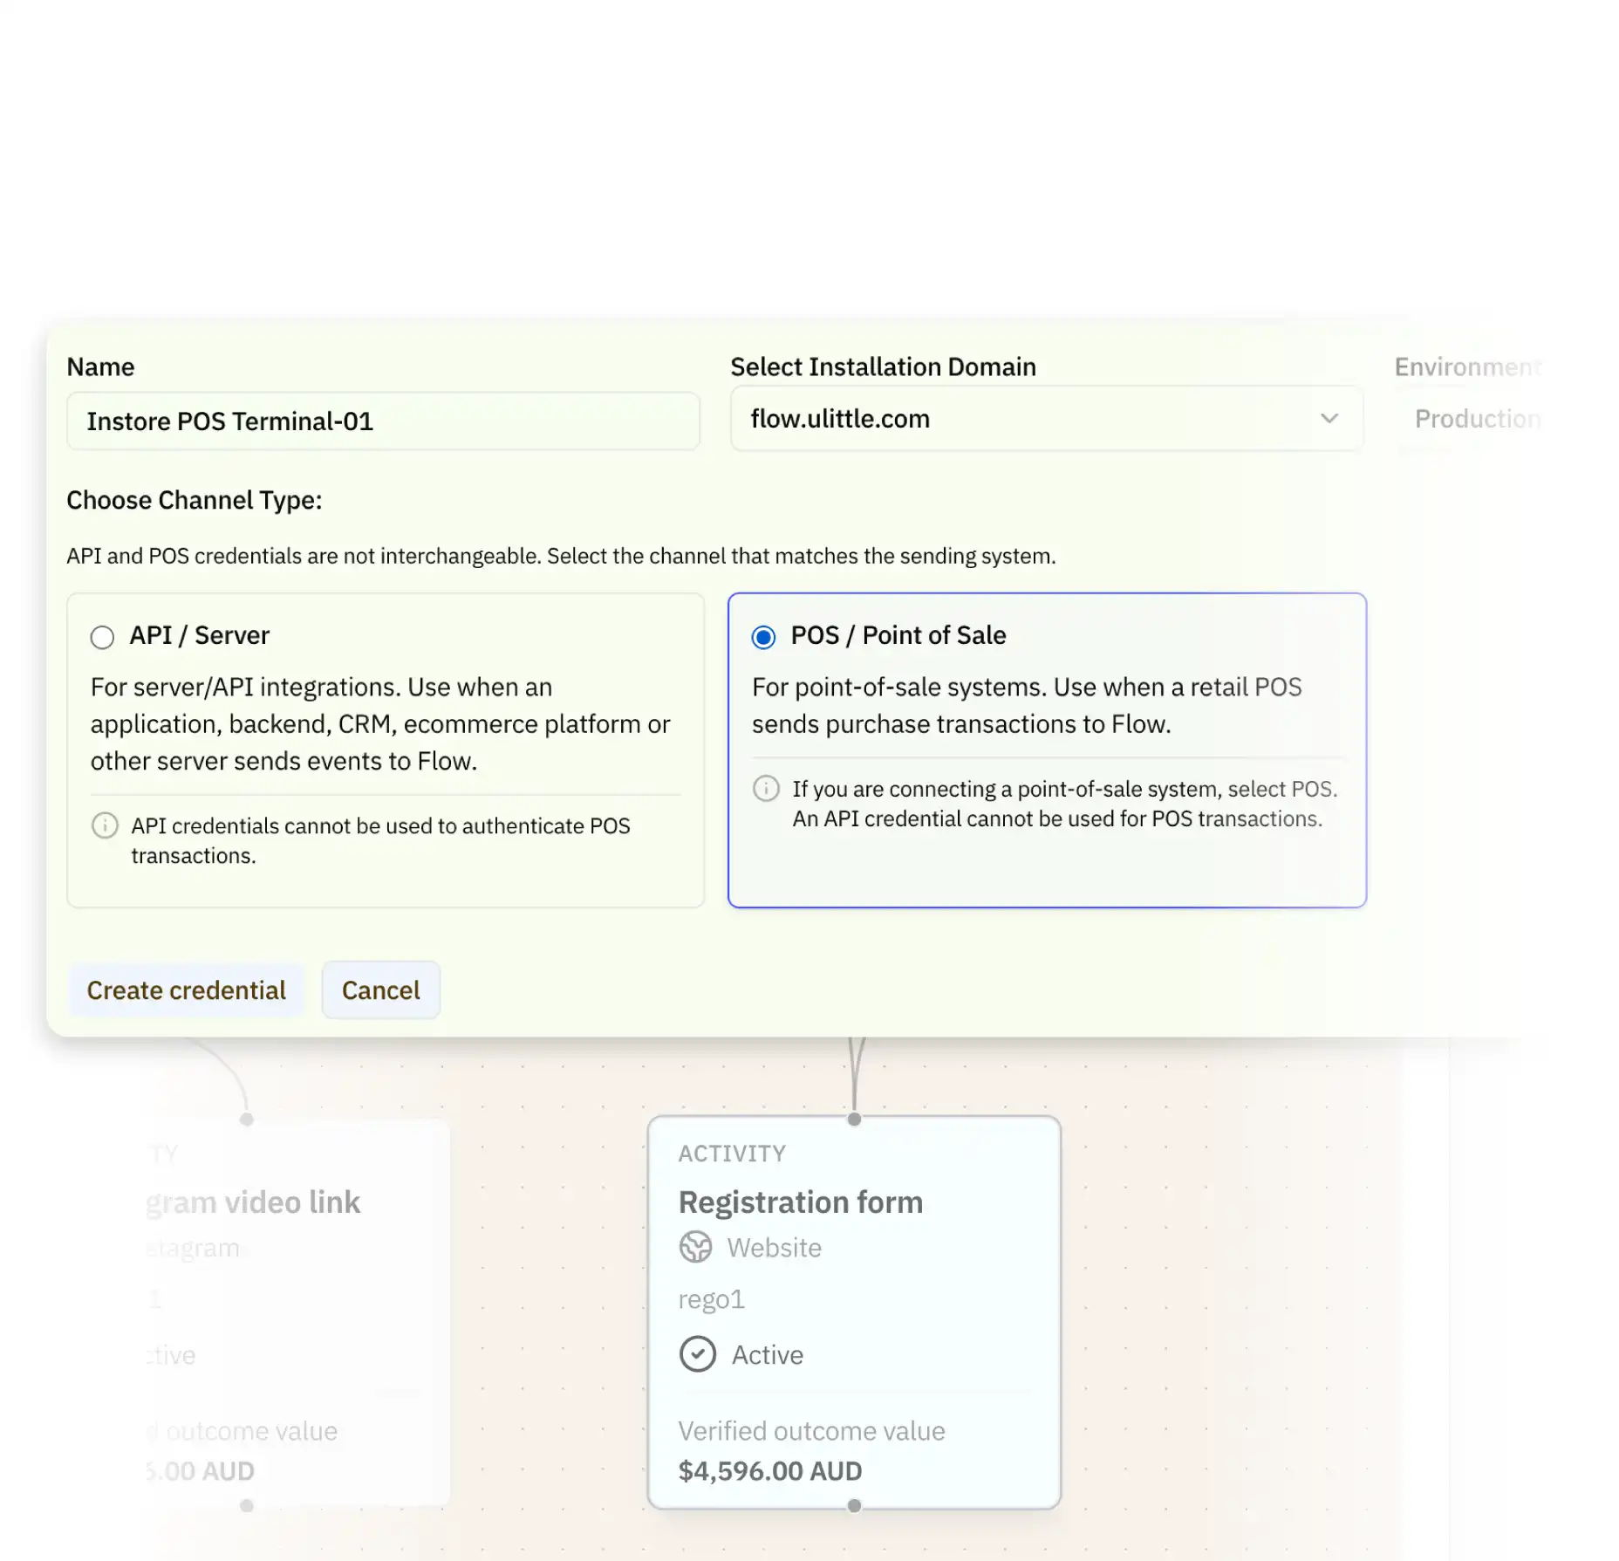Image resolution: width=1619 pixels, height=1561 pixels.
Task: Click the chevron in the domain selector
Action: click(x=1329, y=419)
